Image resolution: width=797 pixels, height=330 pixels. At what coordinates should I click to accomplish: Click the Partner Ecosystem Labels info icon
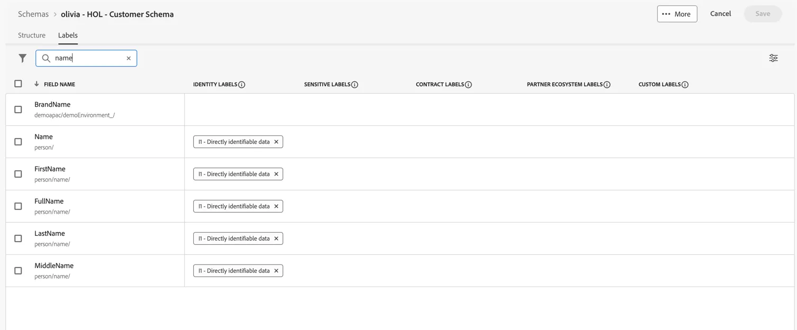[607, 85]
